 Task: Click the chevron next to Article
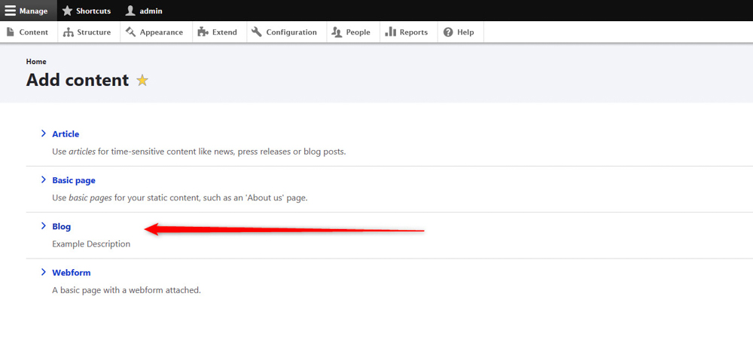44,133
